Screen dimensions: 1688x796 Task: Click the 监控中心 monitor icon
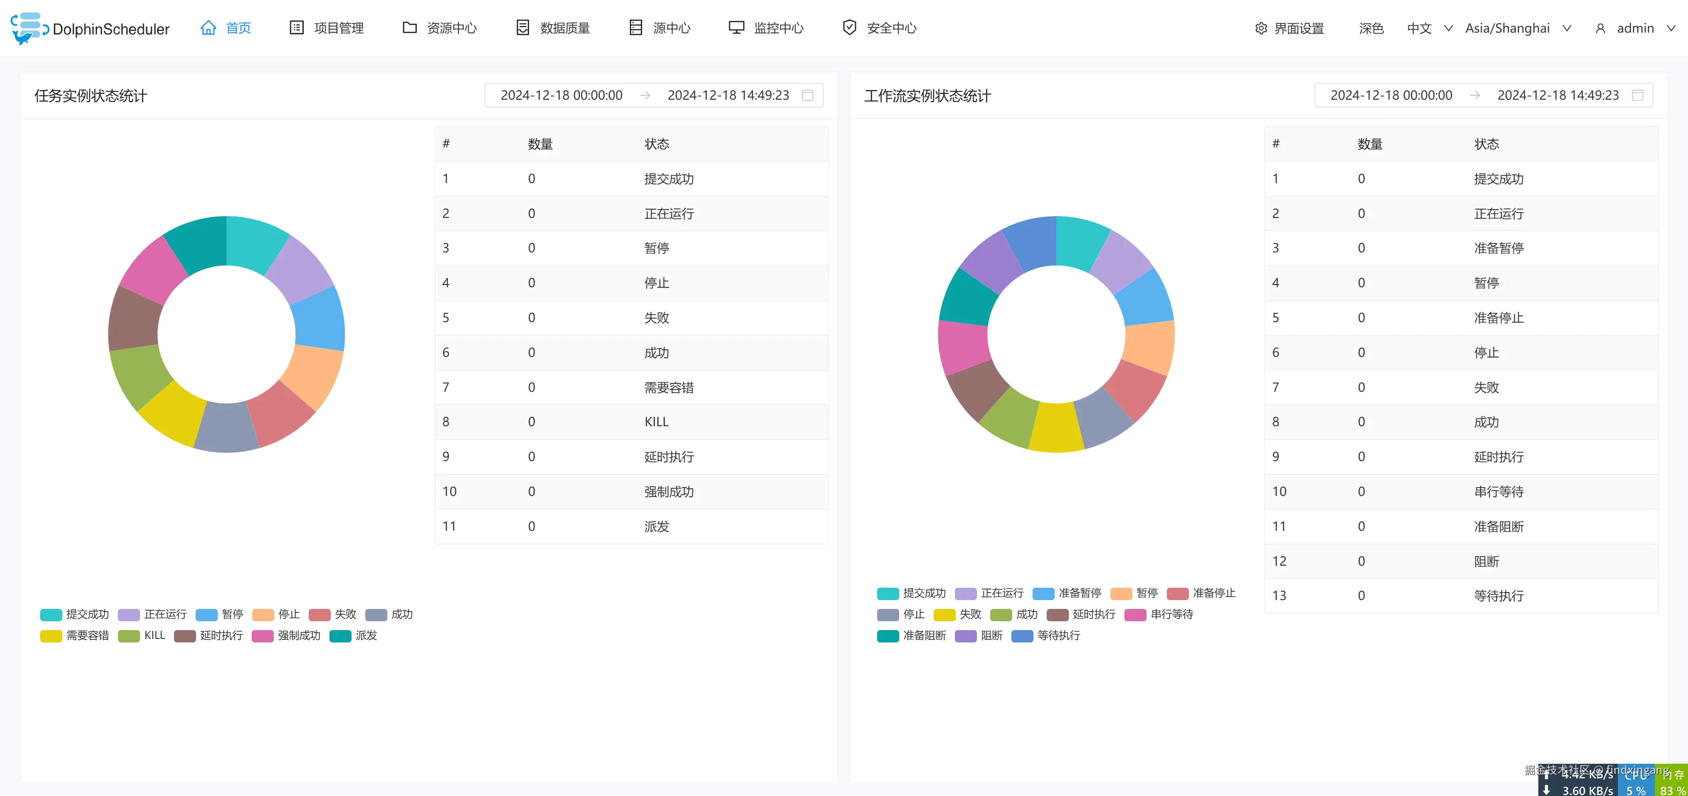coord(737,27)
